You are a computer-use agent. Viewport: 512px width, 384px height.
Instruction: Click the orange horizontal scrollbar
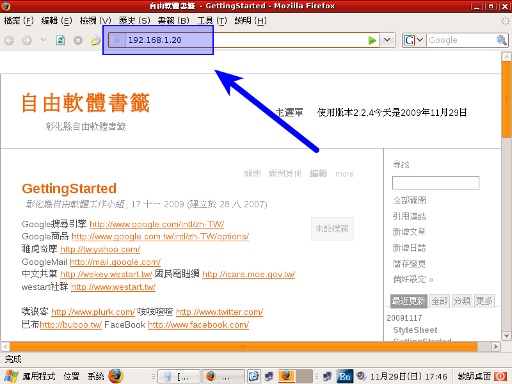click(x=243, y=346)
